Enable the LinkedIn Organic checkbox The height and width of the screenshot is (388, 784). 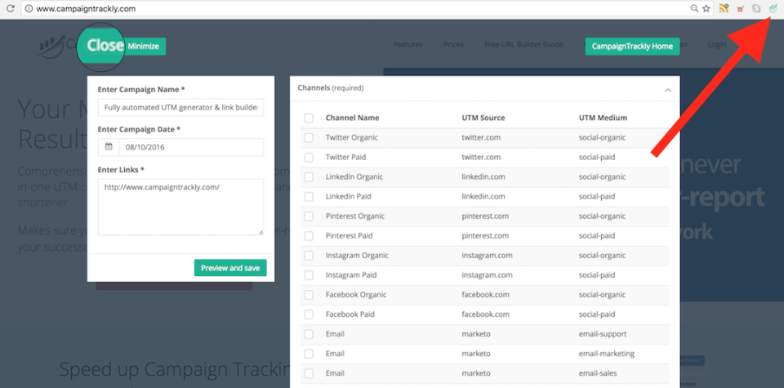point(309,177)
